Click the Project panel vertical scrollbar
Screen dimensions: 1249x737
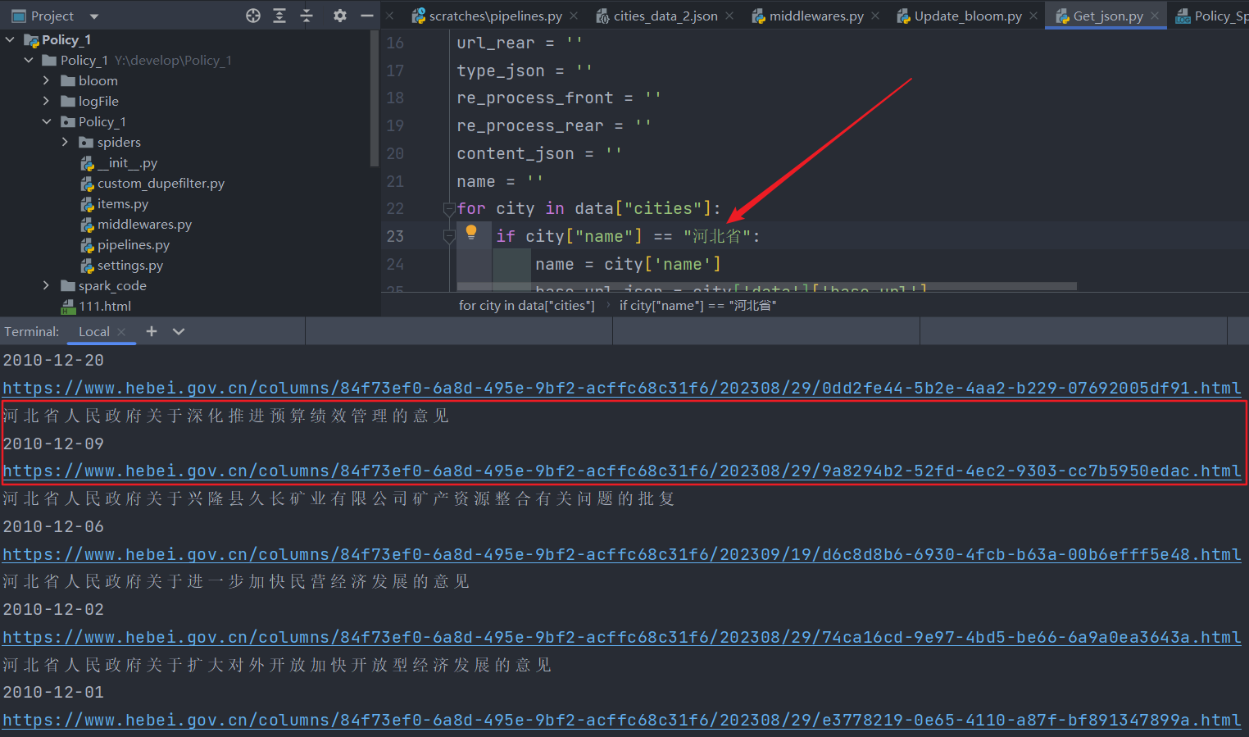375,98
